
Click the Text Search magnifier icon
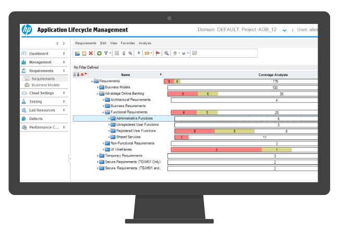tap(166, 53)
